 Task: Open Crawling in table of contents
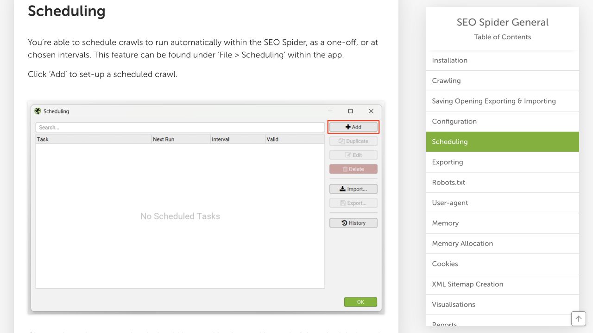503,81
